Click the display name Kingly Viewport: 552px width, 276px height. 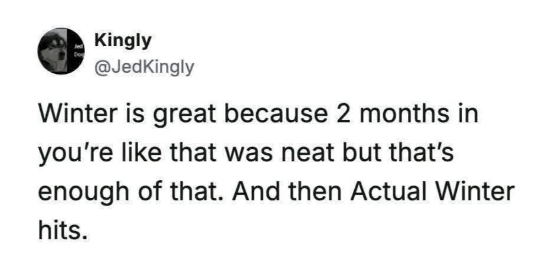coord(123,41)
